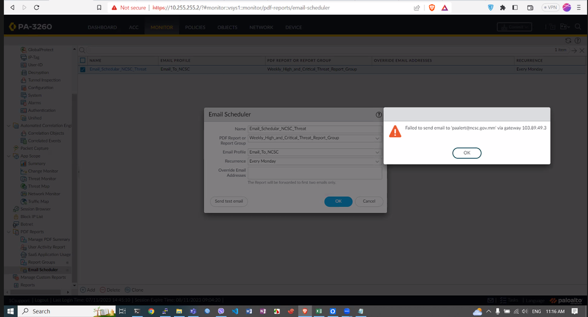Cancel the Email Scheduler dialog
The image size is (588, 317).
[369, 201]
